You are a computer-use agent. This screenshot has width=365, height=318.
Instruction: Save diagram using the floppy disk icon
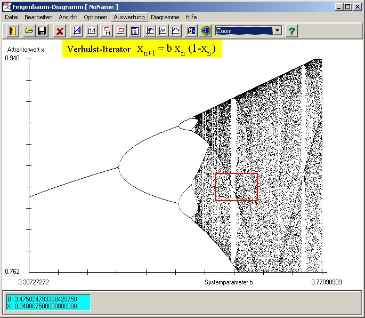[42, 31]
